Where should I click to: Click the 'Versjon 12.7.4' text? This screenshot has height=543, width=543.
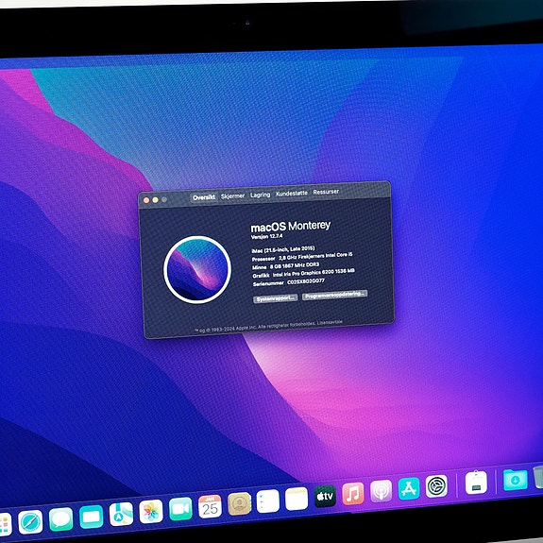[266, 236]
